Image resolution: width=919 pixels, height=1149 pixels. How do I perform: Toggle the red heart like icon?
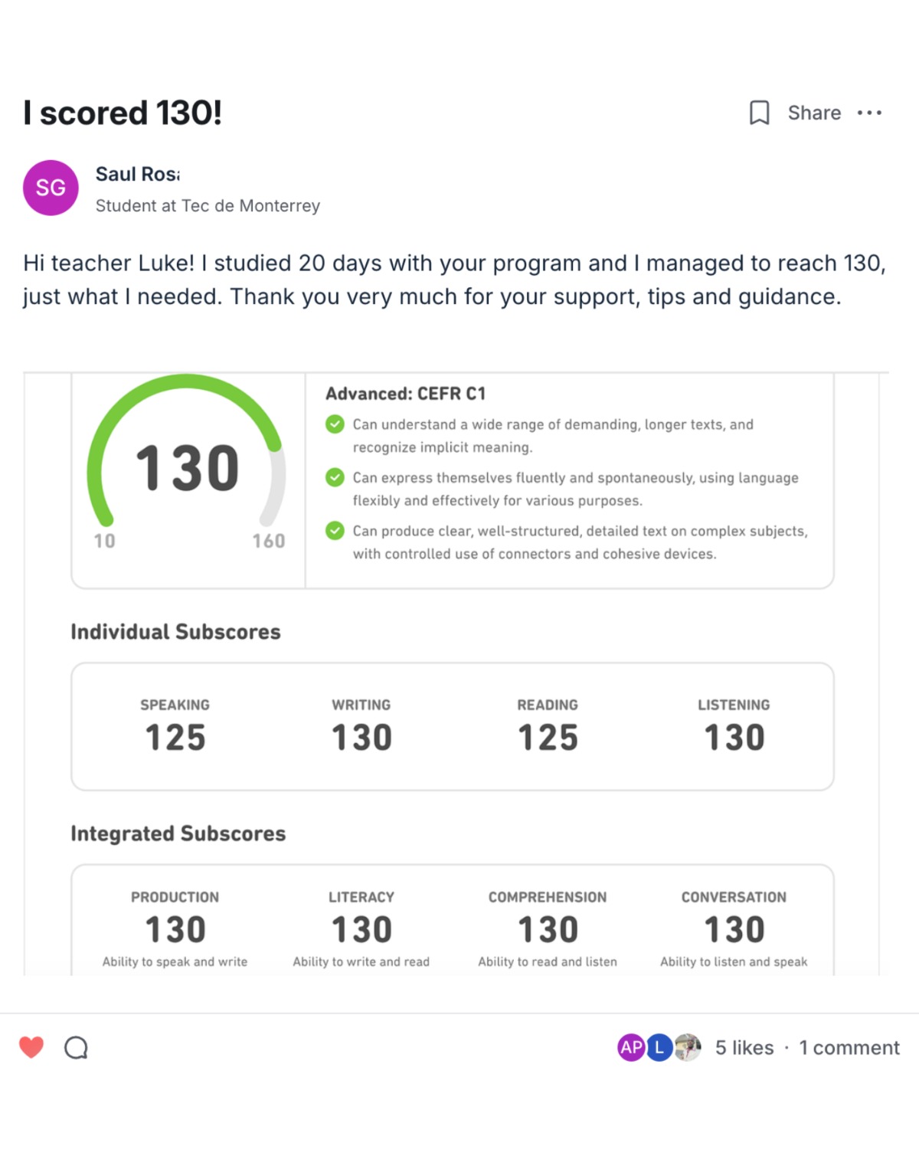(31, 1047)
